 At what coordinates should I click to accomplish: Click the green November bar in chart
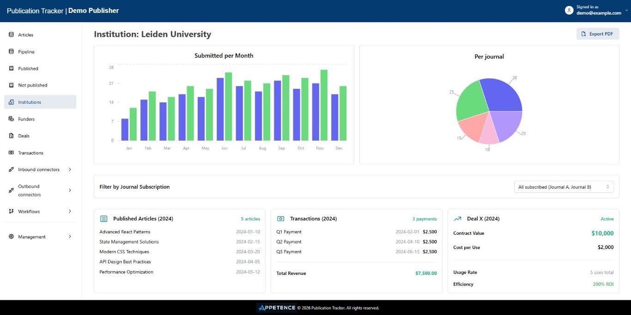coord(324,105)
